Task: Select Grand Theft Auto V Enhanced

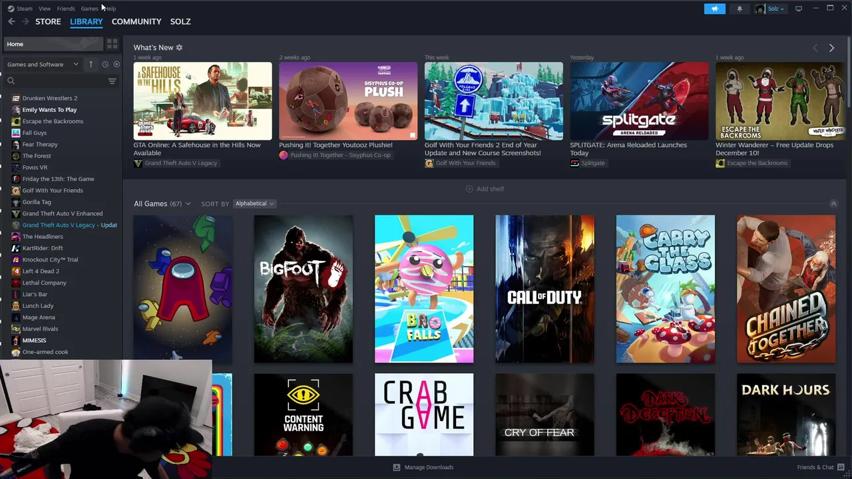Action: (63, 214)
